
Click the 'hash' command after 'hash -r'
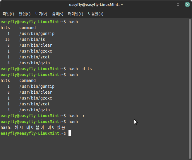coord(73,122)
